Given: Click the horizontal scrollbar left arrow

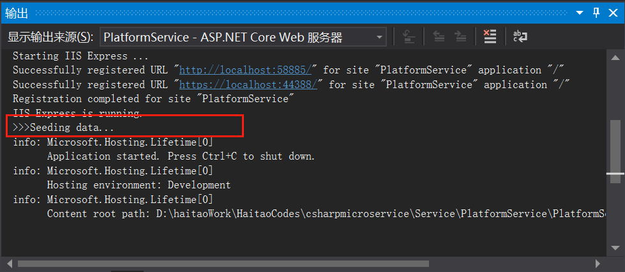Looking at the screenshot, I should click(10, 264).
